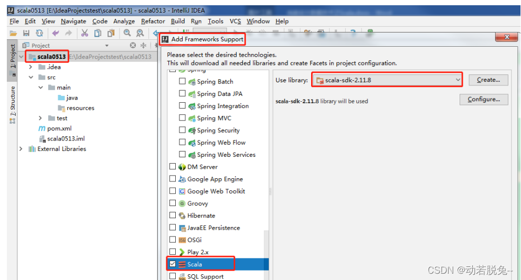This screenshot has height=280, width=521.
Task: Select the pom.xml Maven file
Action: point(55,128)
